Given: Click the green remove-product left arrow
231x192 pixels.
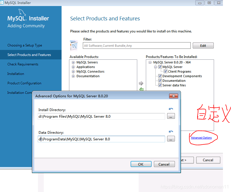Looking at the screenshot, I should tap(142, 89).
